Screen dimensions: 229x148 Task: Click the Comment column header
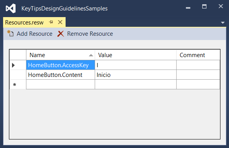click(x=198, y=55)
